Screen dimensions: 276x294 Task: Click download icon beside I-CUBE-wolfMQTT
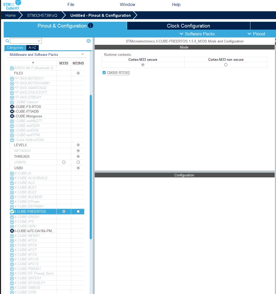[12, 121]
